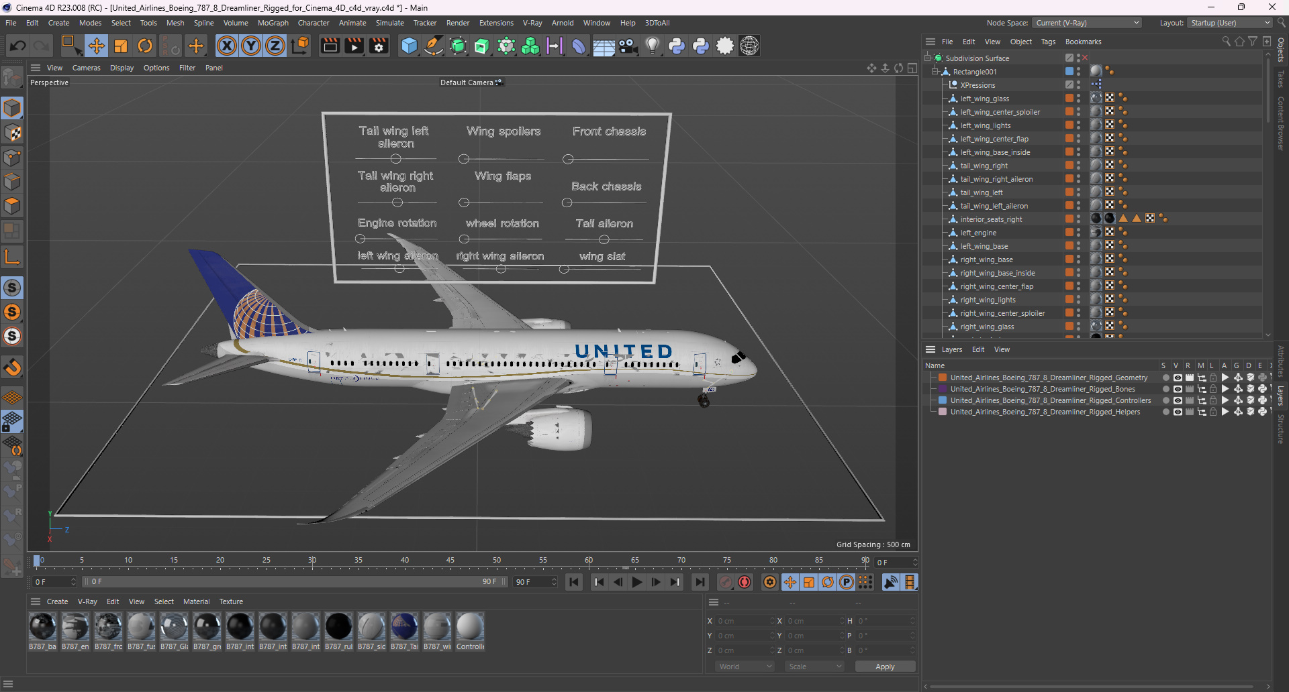Switch to Takes side tab
The height and width of the screenshot is (692, 1289).
coord(1281,78)
